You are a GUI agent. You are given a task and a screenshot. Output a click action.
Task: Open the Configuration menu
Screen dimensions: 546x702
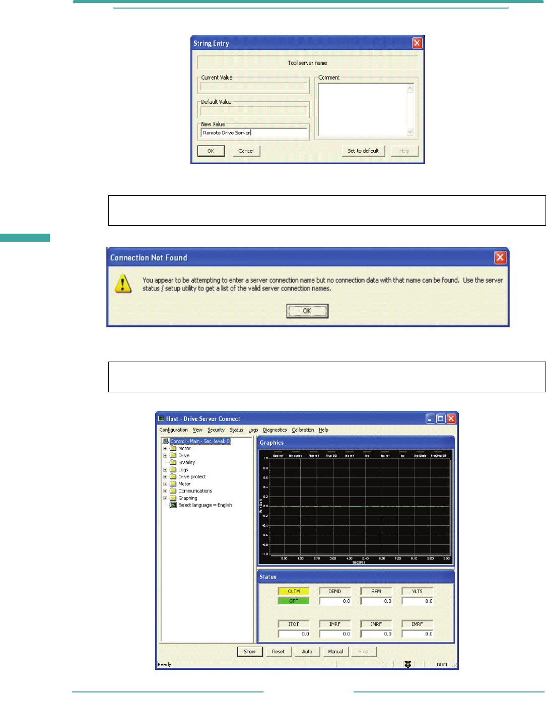pyautogui.click(x=173, y=430)
